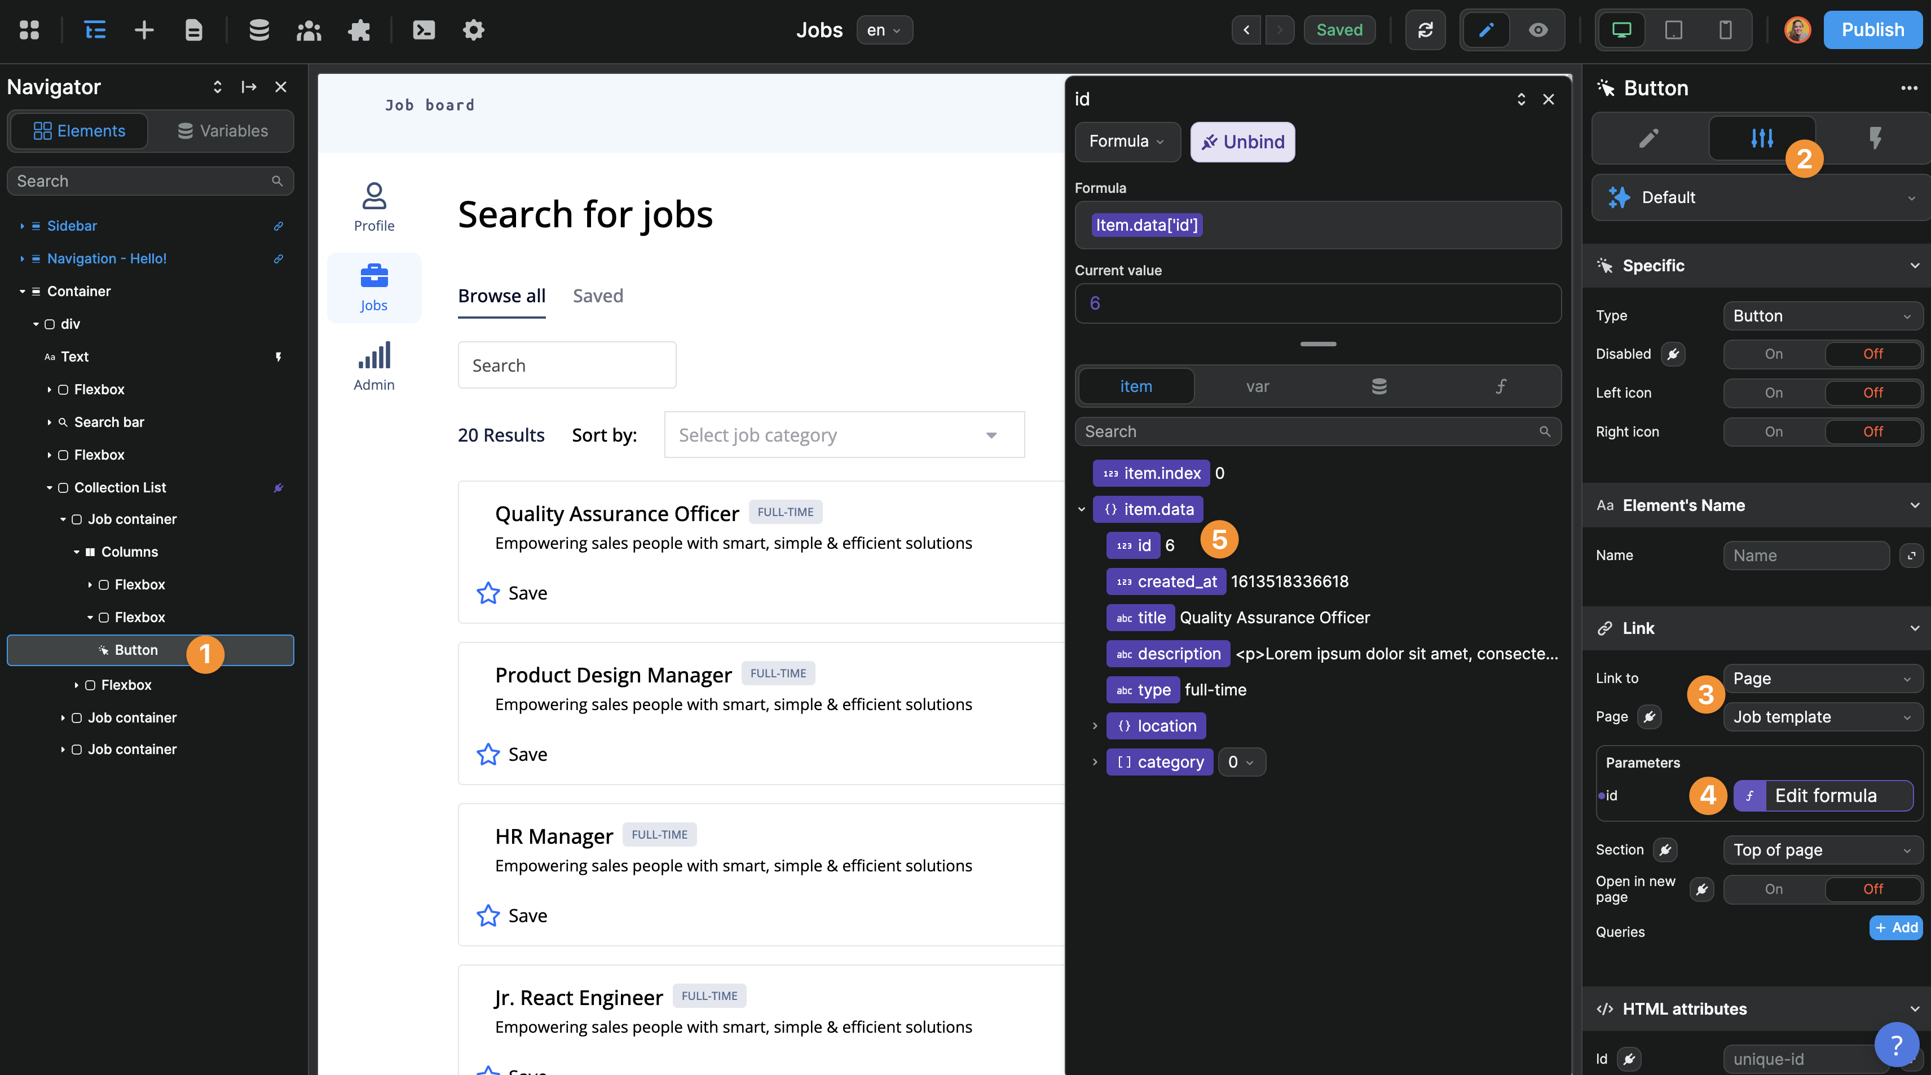Open the settings gear in the top toolbar
The image size is (1931, 1075).
[x=473, y=30]
